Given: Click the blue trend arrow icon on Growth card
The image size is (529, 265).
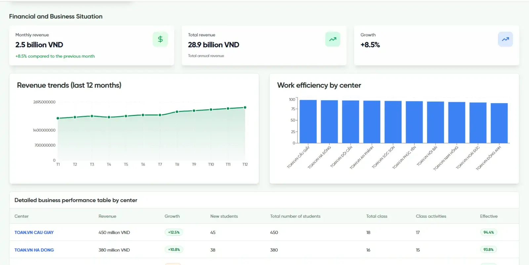Looking at the screenshot, I should tap(506, 39).
